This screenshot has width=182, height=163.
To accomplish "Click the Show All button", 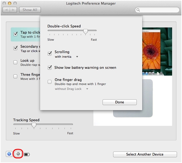I will click(x=30, y=10).
